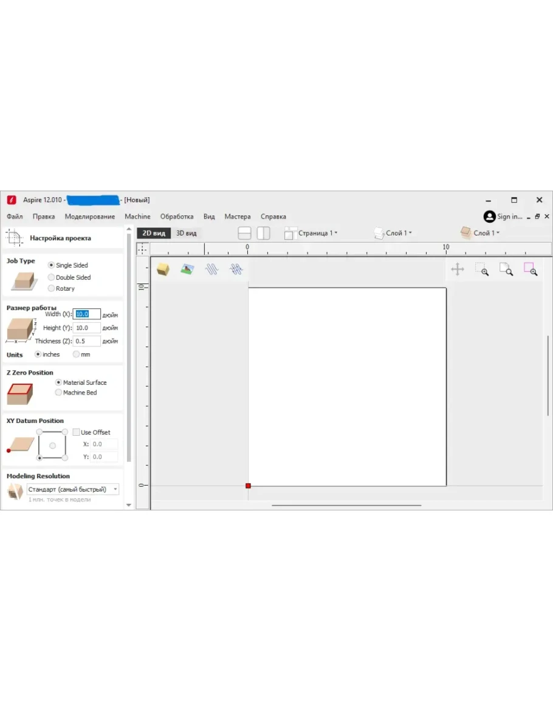Click the zoom to selection dashed-box icon
553x701 pixels.
(x=482, y=269)
